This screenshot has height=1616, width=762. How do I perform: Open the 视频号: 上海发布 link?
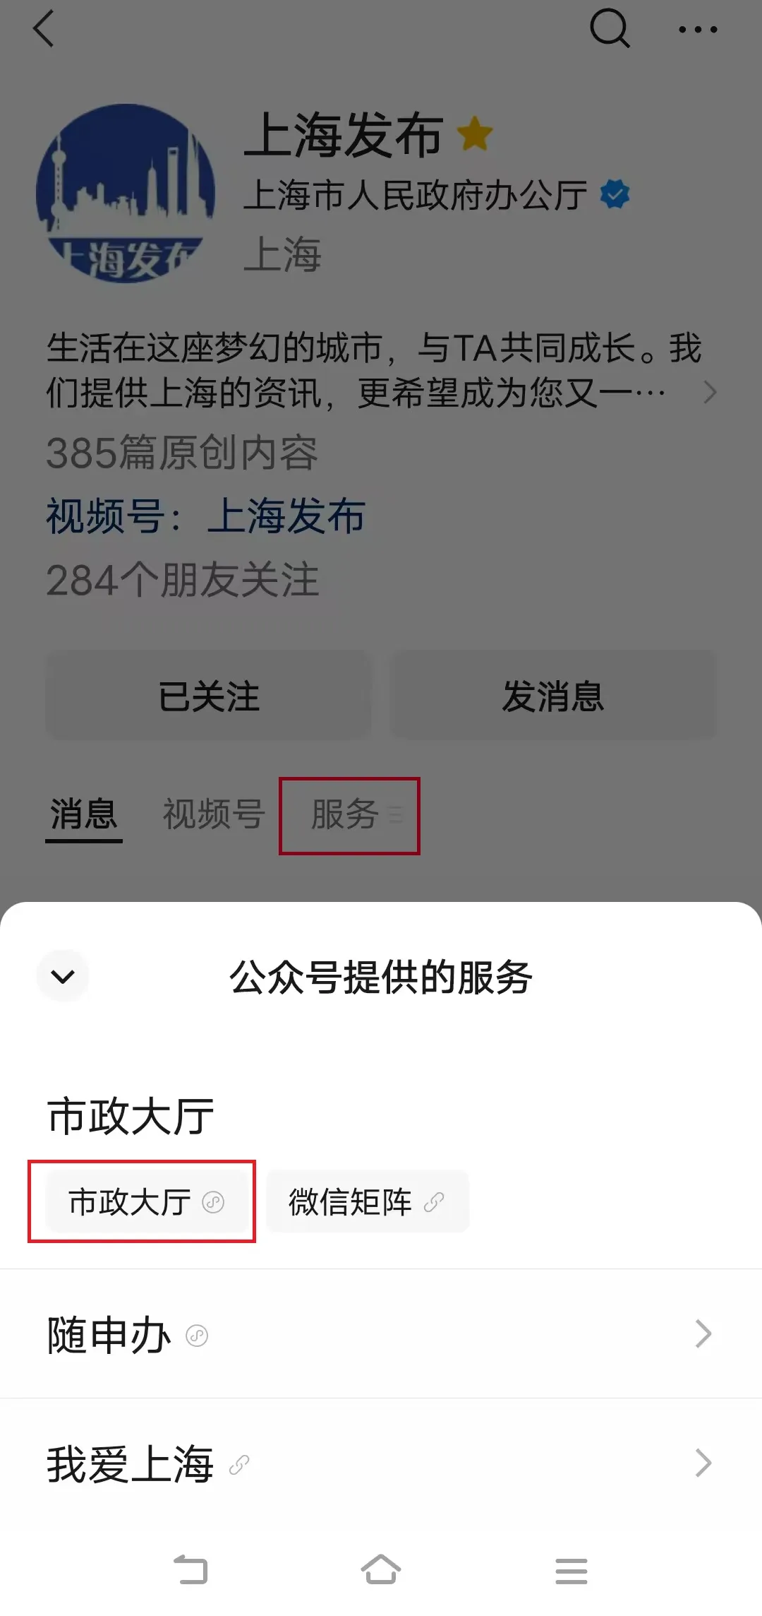[x=205, y=516]
